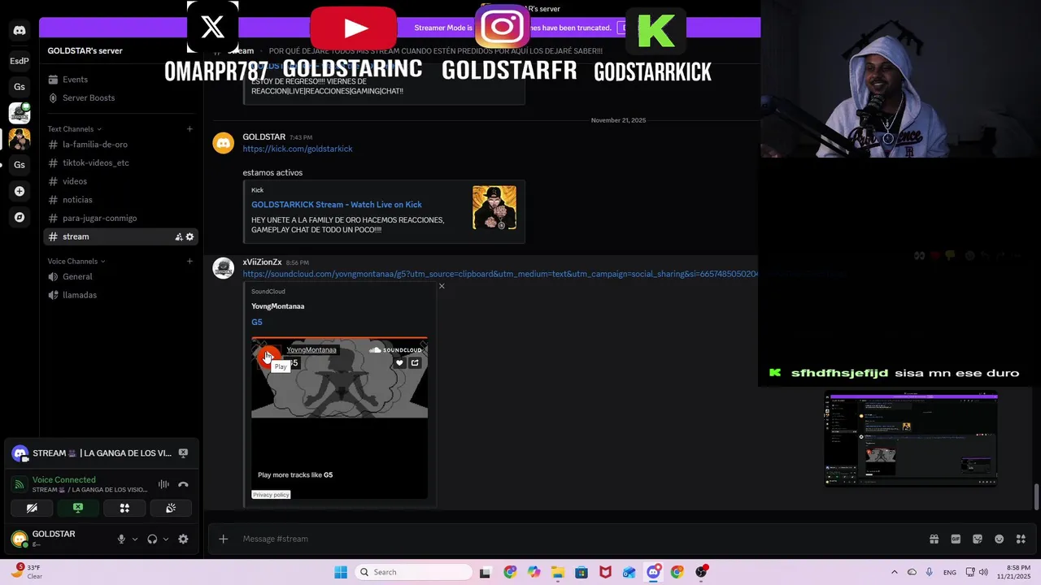Open user settings gear icon
This screenshot has height=585, width=1041.
tap(183, 539)
